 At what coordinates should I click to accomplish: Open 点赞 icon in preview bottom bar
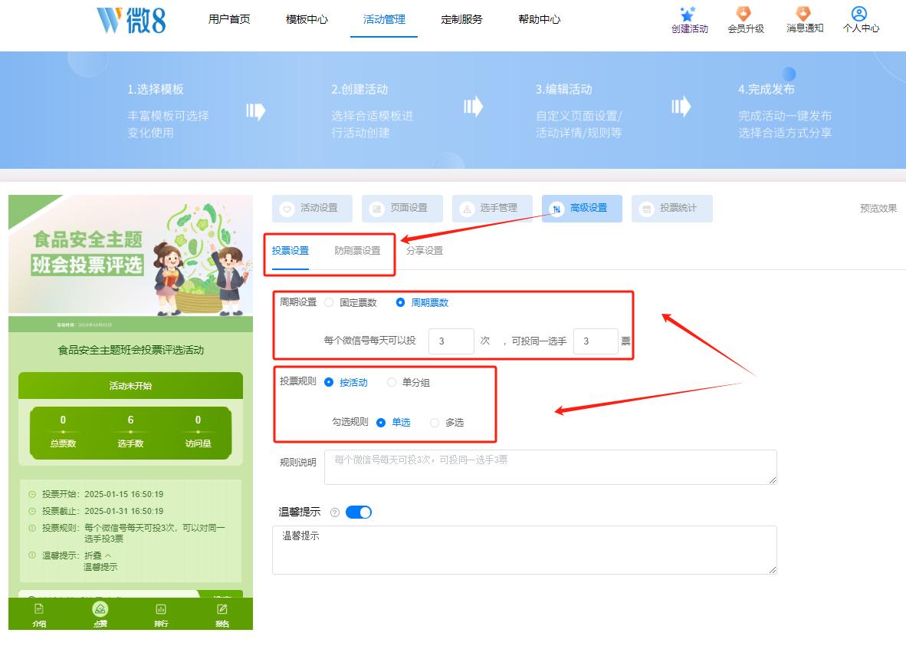(x=100, y=609)
